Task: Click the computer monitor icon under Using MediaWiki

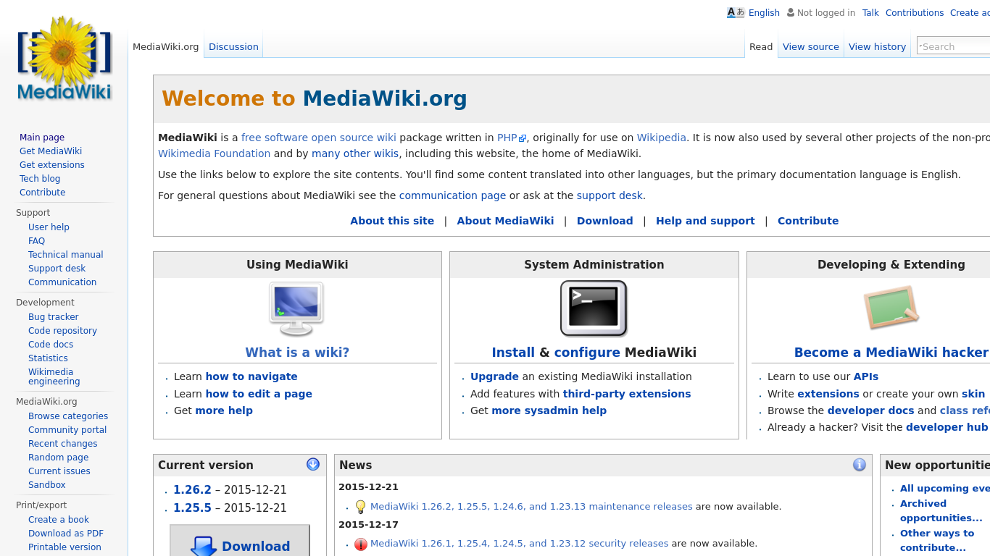Action: pos(296,309)
